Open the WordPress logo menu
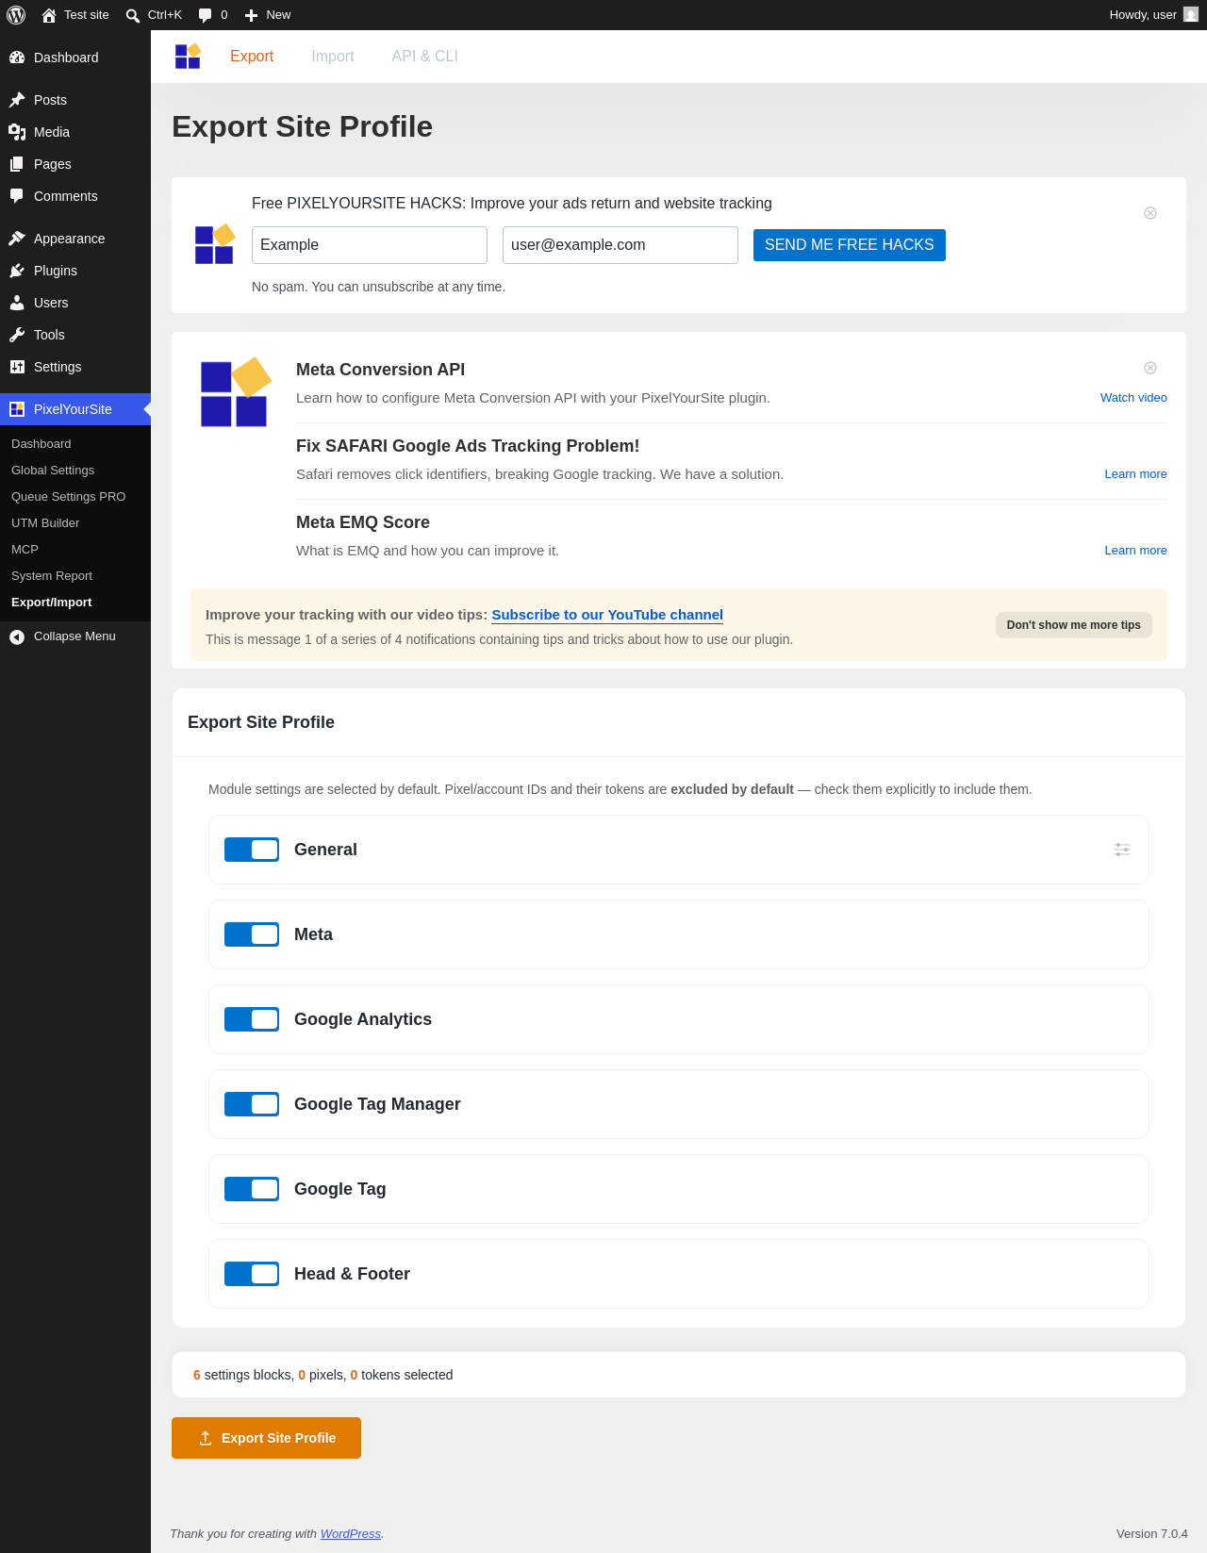This screenshot has height=1553, width=1207. click(x=16, y=15)
